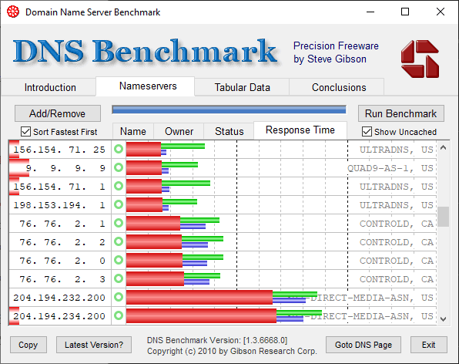Select the Owner sub-tab
This screenshot has width=459, height=364.
pyautogui.click(x=179, y=131)
